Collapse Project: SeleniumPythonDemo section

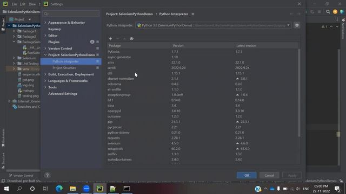[x=45, y=55]
